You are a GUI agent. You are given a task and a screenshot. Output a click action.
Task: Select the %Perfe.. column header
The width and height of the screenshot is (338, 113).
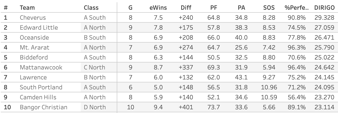coord(296,8)
